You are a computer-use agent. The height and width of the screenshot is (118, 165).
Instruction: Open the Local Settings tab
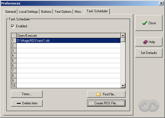29,12
